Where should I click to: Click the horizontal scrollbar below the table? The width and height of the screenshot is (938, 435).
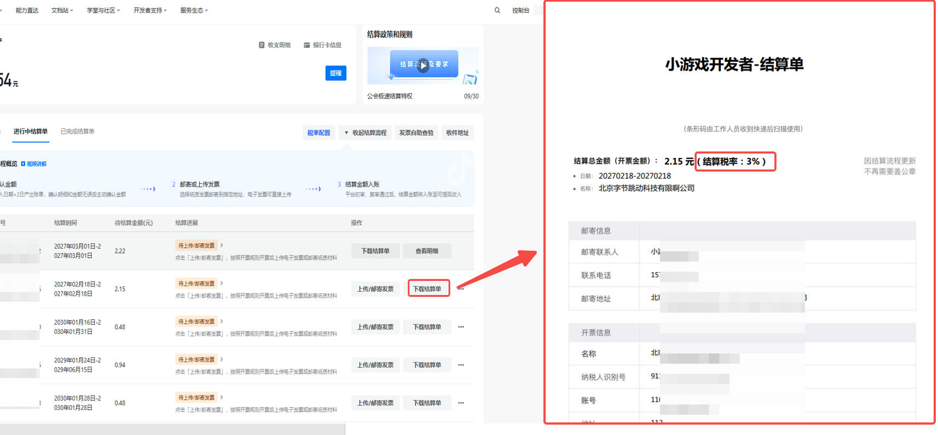click(x=172, y=429)
